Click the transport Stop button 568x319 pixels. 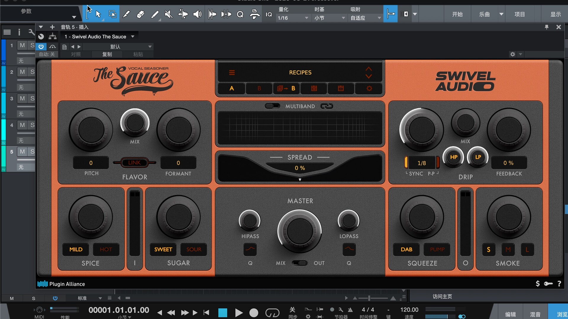pos(222,313)
